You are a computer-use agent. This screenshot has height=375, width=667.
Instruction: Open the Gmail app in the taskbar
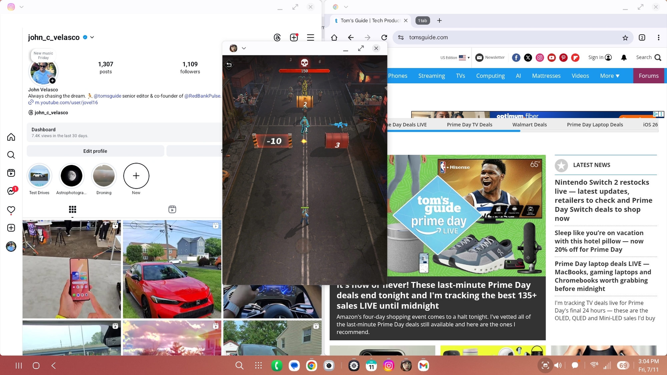[x=423, y=366]
